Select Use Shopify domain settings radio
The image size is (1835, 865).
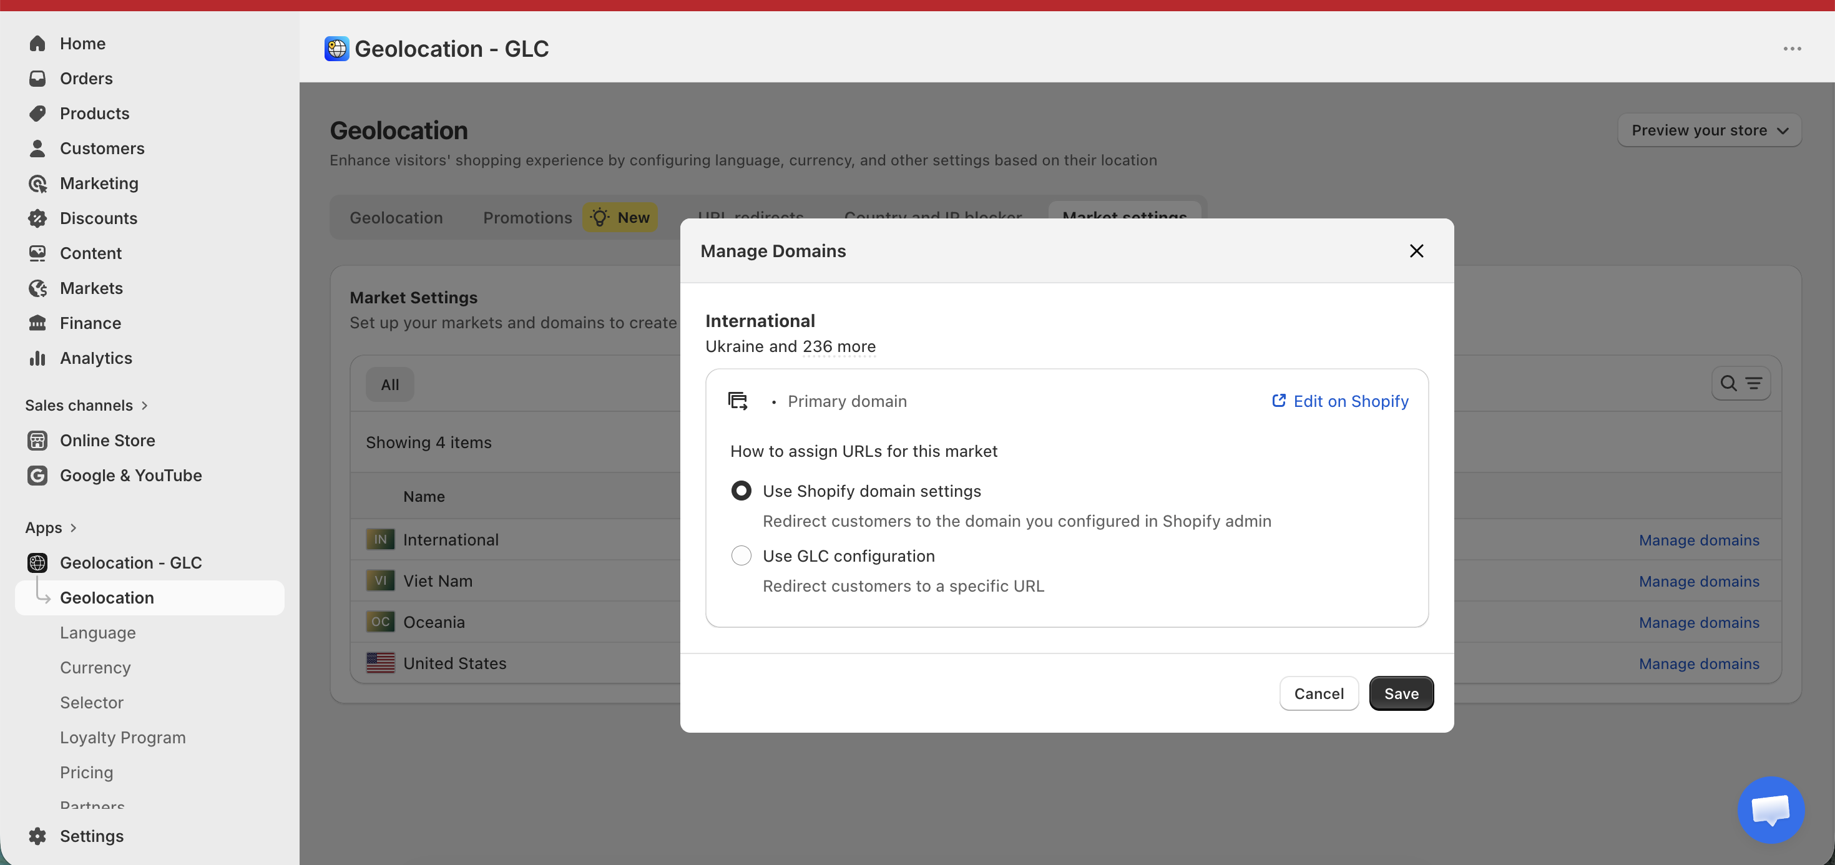(x=741, y=491)
